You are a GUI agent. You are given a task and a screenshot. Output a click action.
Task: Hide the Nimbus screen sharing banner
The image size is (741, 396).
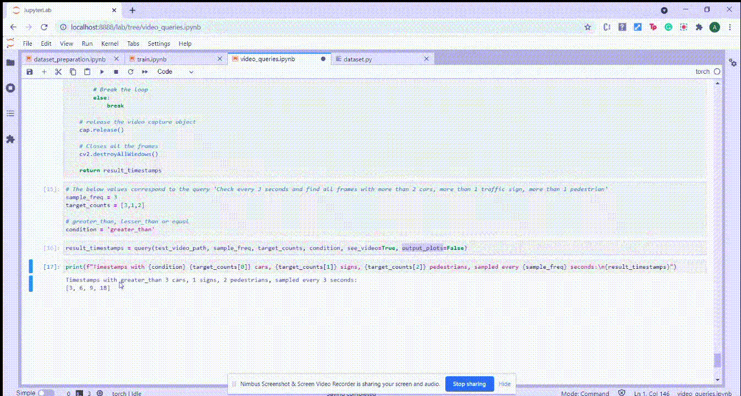(504, 384)
